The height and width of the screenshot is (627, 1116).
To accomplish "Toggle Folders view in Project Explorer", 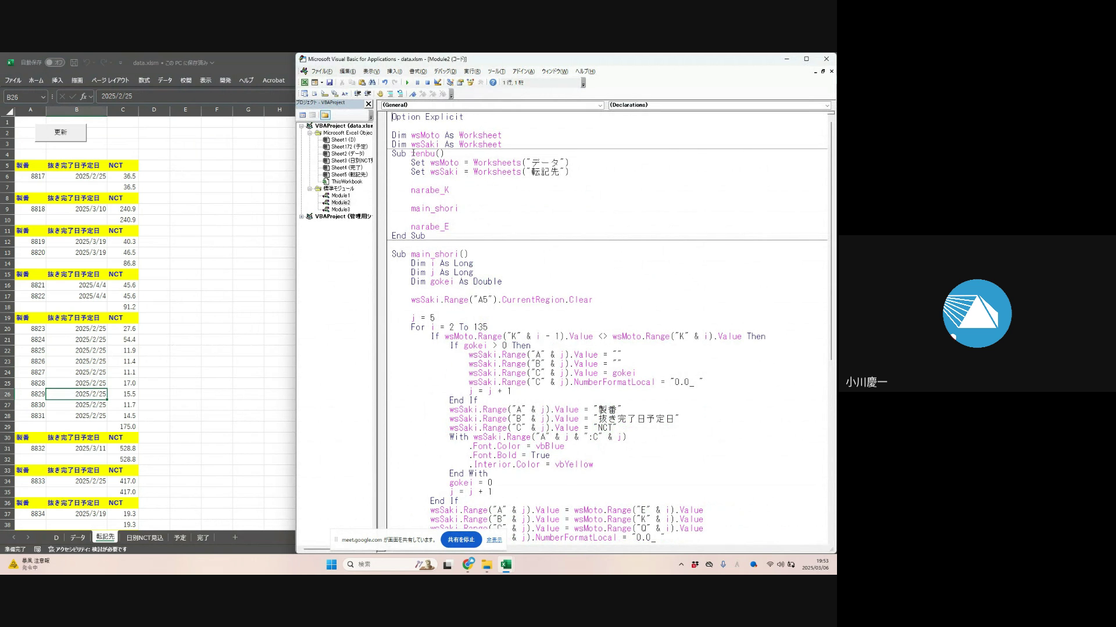I will (325, 115).
